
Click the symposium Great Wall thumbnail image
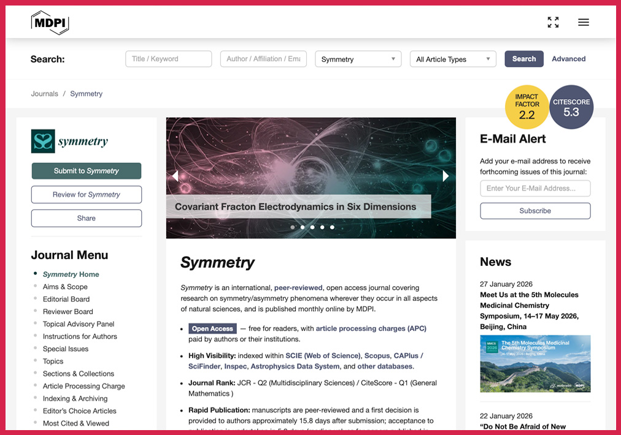[x=535, y=364]
